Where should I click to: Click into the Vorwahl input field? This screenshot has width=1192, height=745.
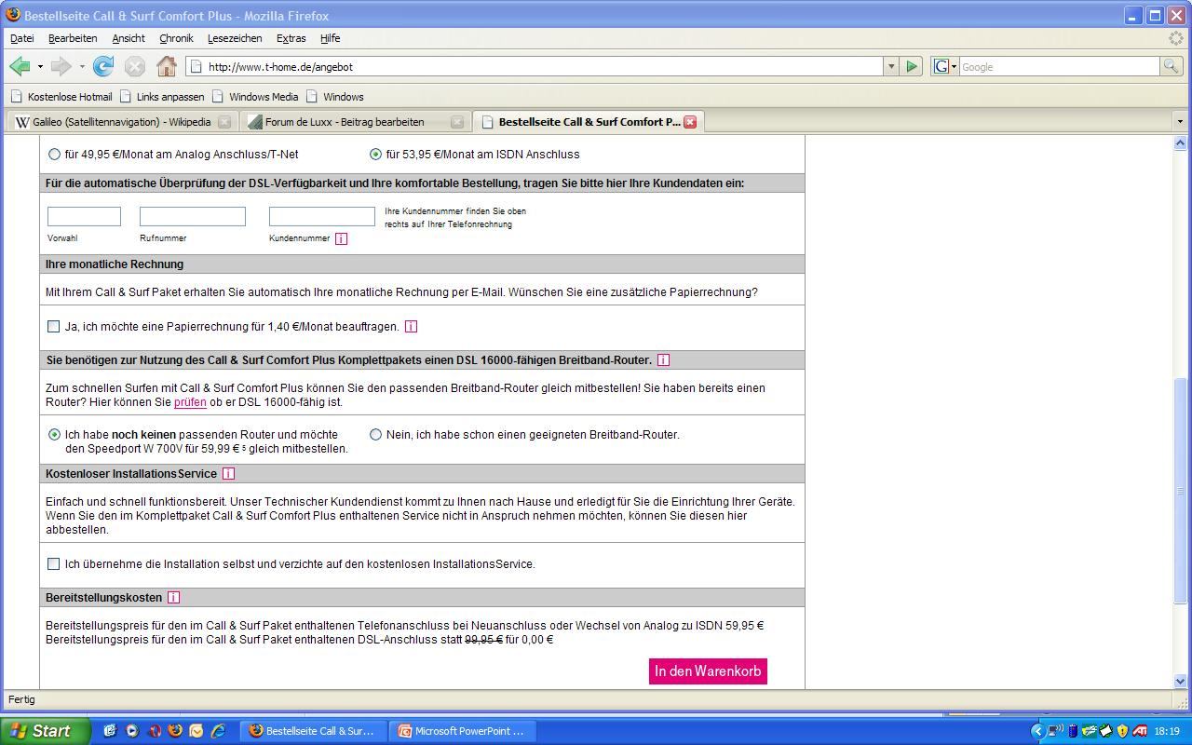tap(84, 216)
